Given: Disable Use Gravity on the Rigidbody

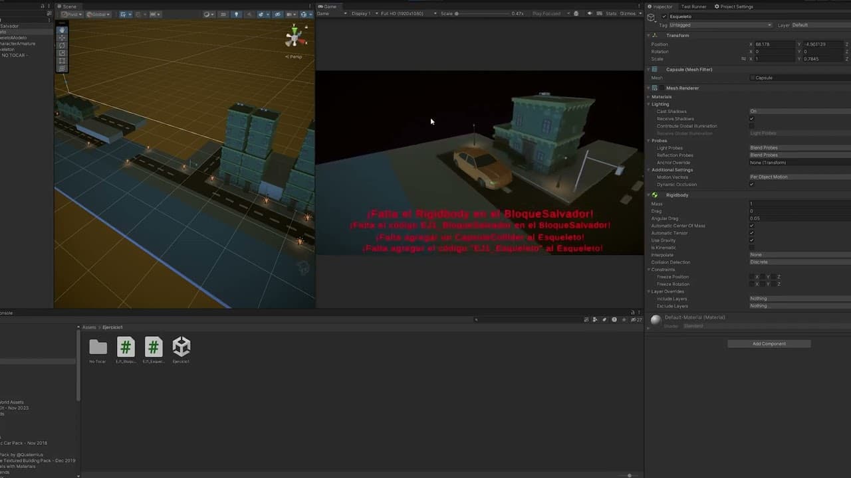Looking at the screenshot, I should pos(752,240).
